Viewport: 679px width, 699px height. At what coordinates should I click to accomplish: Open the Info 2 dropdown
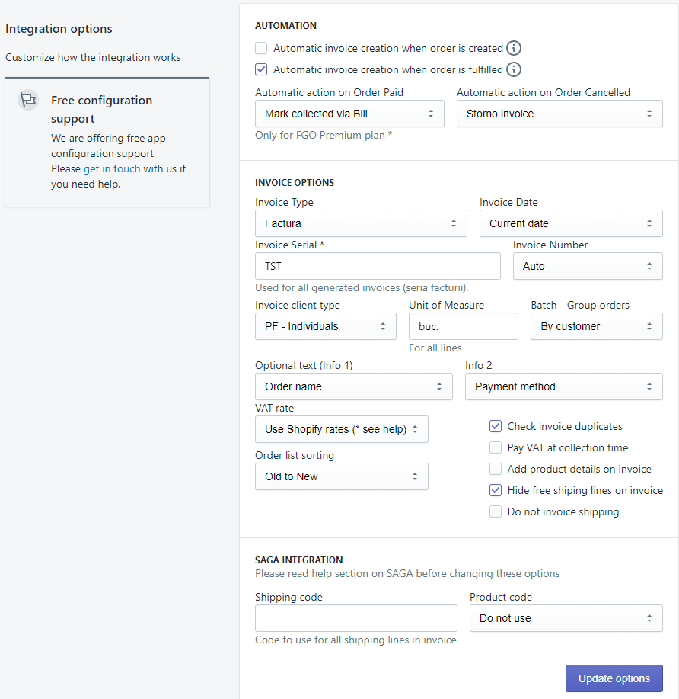coord(564,386)
